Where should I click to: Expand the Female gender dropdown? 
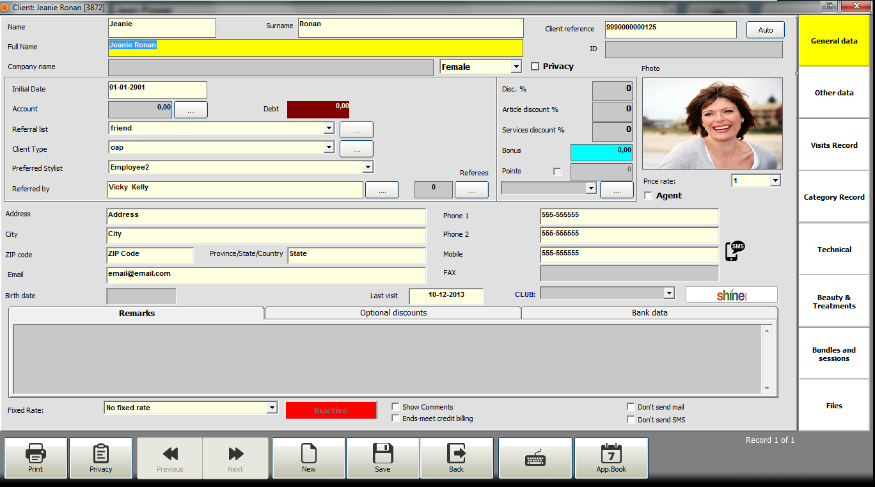coord(516,67)
